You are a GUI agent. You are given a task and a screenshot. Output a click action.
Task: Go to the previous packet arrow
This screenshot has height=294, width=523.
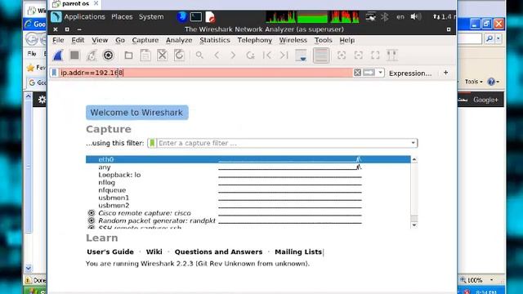(x=217, y=56)
